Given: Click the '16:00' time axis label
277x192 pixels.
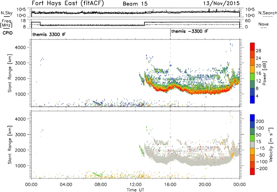Looking at the screenshot, I should [x=170, y=185].
